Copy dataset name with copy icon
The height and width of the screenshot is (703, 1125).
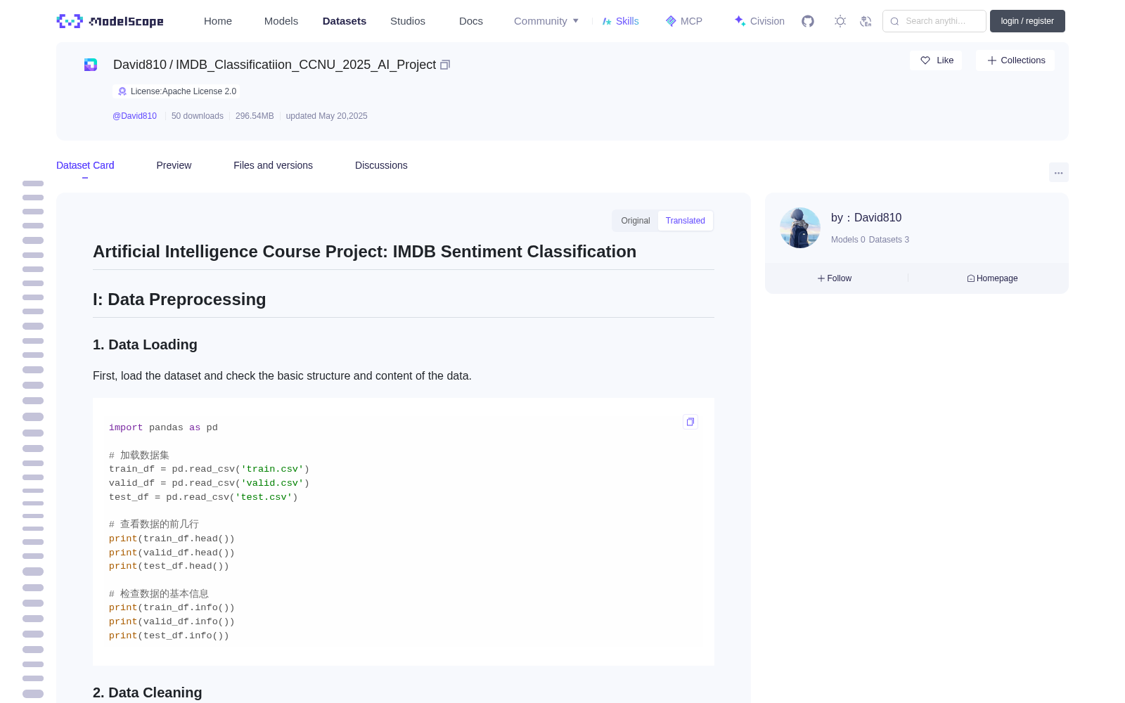[445, 65]
